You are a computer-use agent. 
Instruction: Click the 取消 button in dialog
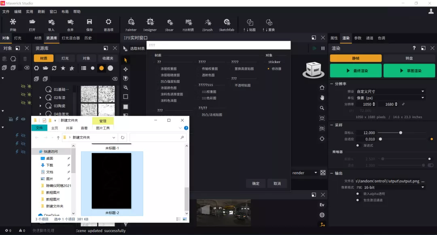click(277, 184)
